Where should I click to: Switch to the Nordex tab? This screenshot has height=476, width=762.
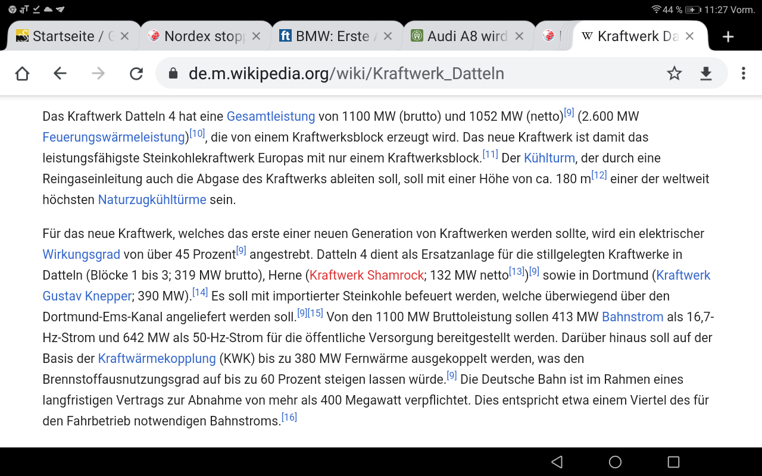[196, 36]
